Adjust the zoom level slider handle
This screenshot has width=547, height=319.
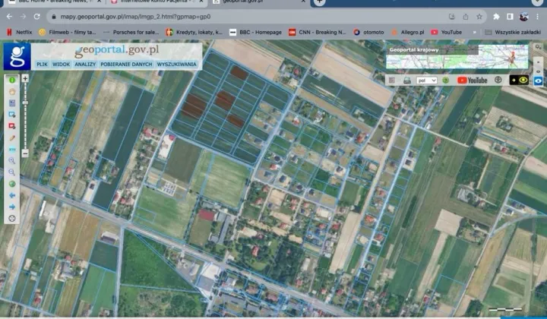tap(25, 103)
